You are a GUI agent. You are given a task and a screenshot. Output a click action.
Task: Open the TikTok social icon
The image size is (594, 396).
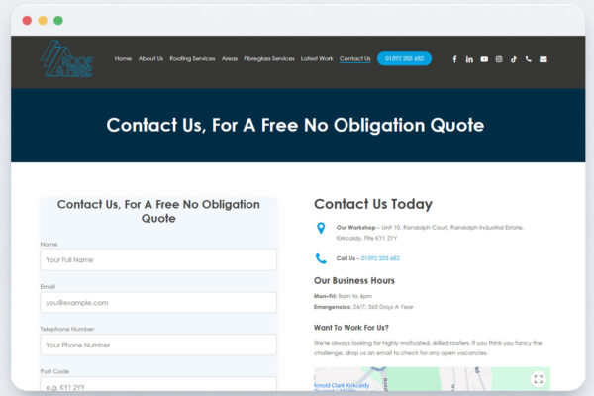[x=514, y=59]
